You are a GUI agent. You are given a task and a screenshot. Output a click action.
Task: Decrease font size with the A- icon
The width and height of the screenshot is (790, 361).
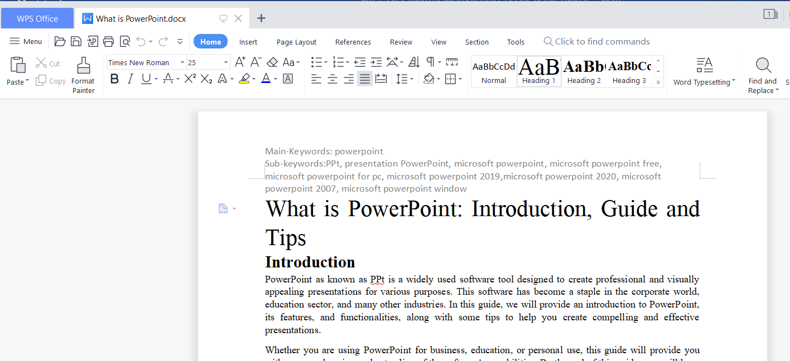click(x=256, y=62)
